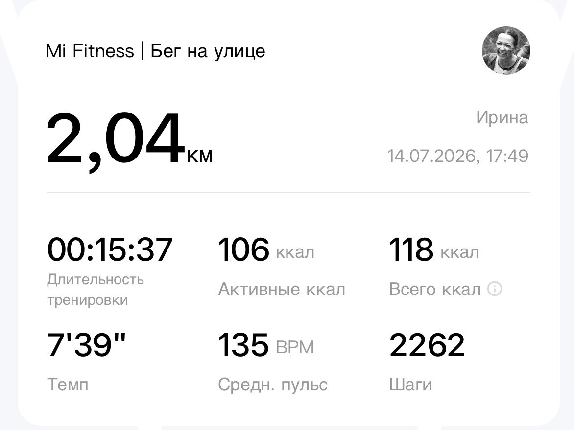
Task: Click the 118 ккал total calories value
Action: 434,250
